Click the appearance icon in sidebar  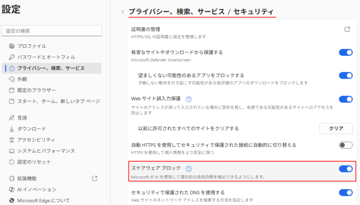(x=12, y=79)
